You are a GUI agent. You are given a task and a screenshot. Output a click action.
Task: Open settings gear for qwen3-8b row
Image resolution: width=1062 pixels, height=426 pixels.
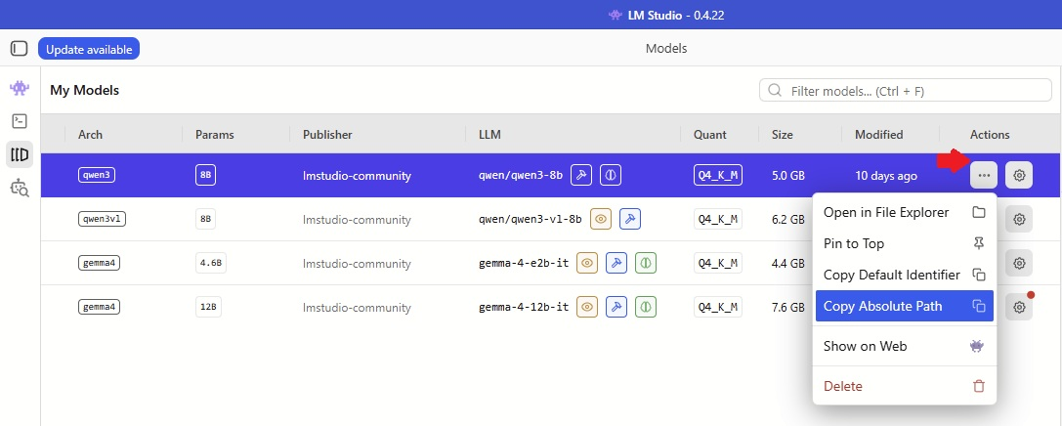coord(1019,176)
